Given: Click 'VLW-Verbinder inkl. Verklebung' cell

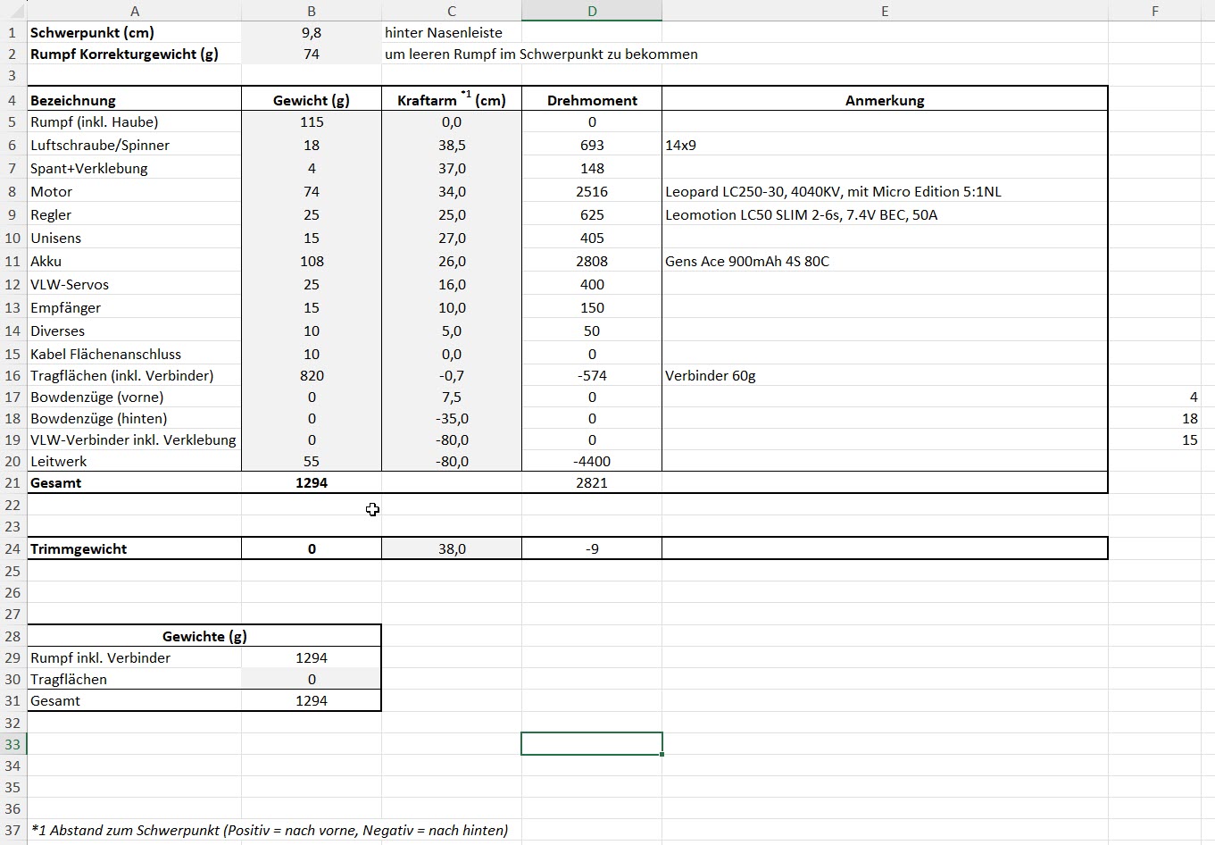Looking at the screenshot, I should coord(134,439).
